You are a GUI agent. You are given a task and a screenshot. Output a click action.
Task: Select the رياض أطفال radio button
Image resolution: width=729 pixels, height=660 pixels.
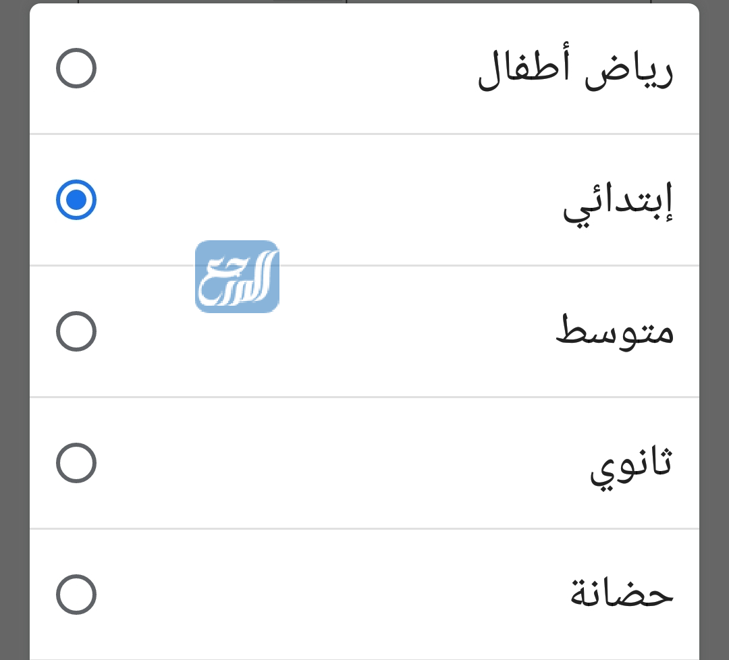pos(76,67)
